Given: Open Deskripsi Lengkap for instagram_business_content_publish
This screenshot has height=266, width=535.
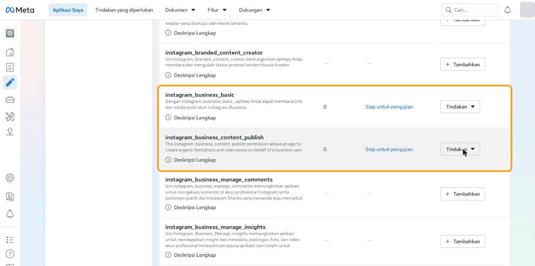Looking at the screenshot, I should point(195,160).
